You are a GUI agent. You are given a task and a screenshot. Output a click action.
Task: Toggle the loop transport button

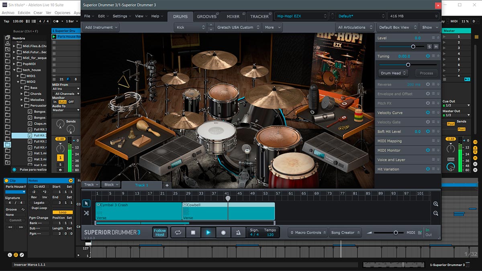pos(178,232)
